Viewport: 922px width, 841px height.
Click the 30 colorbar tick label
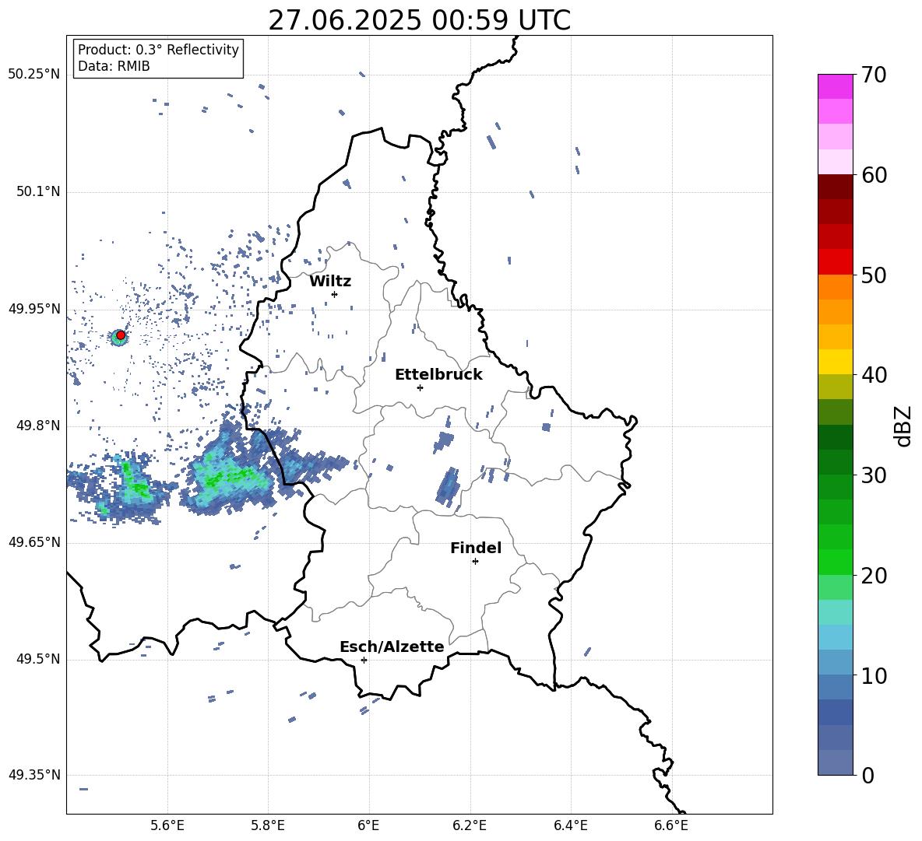pos(874,475)
